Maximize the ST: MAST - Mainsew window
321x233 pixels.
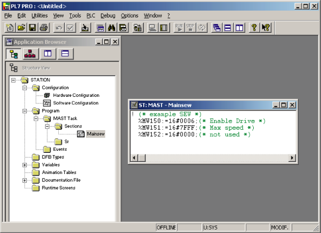284,105
